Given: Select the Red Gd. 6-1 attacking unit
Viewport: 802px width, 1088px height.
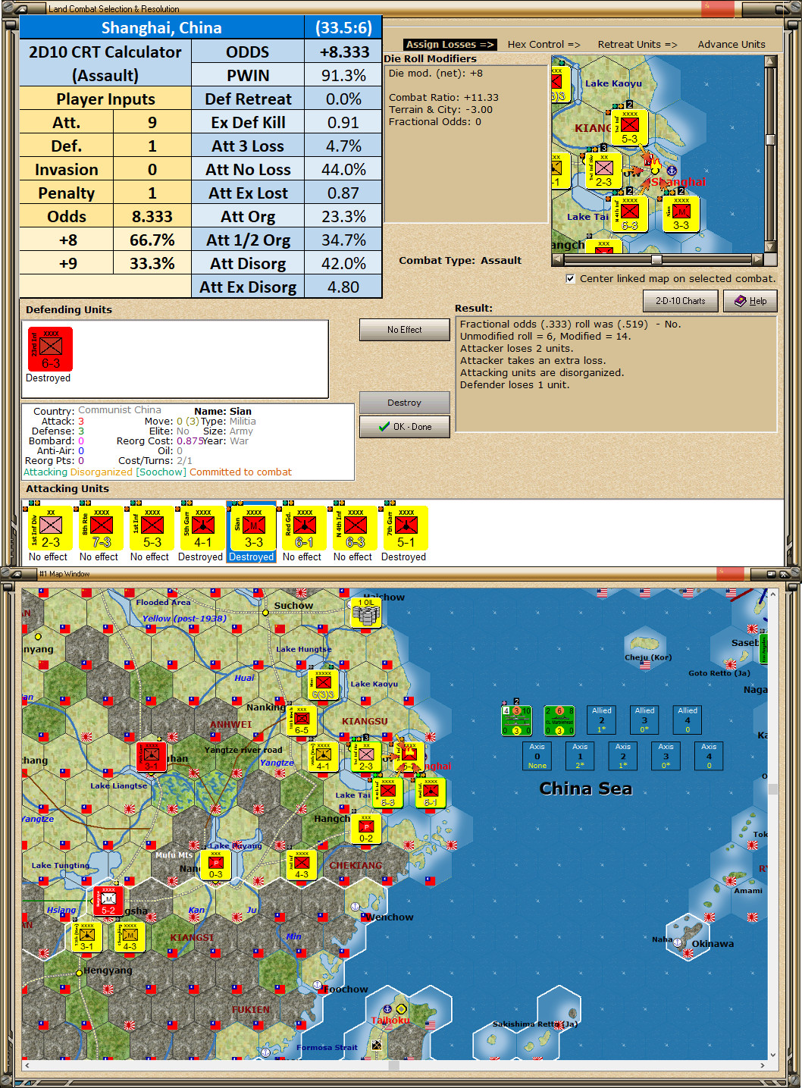Looking at the screenshot, I should point(305,528).
